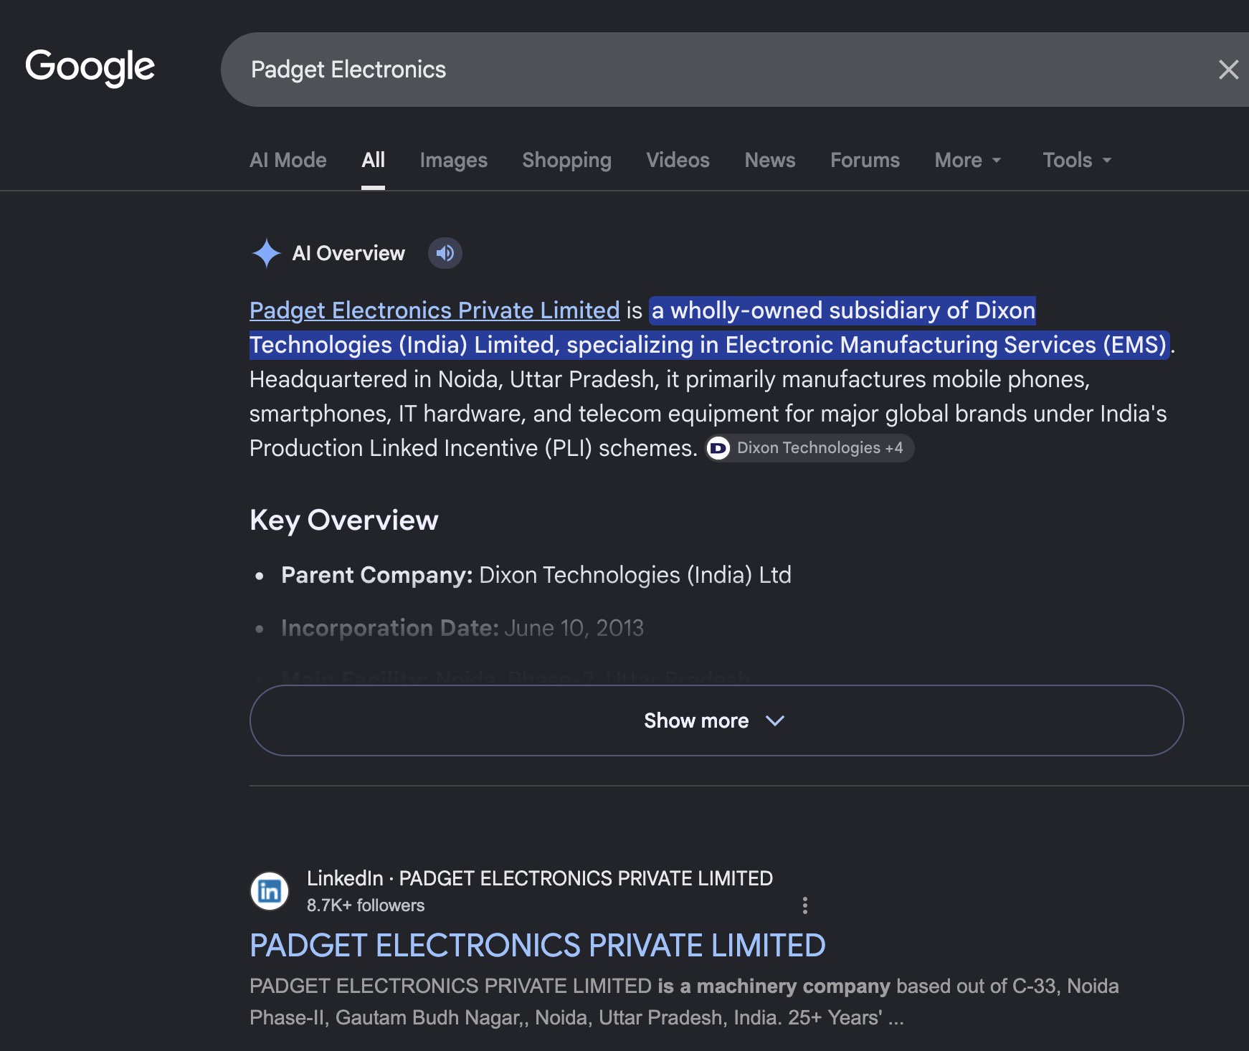Switch to AI Mode tab
Viewport: 1249px width, 1051px height.
click(288, 160)
